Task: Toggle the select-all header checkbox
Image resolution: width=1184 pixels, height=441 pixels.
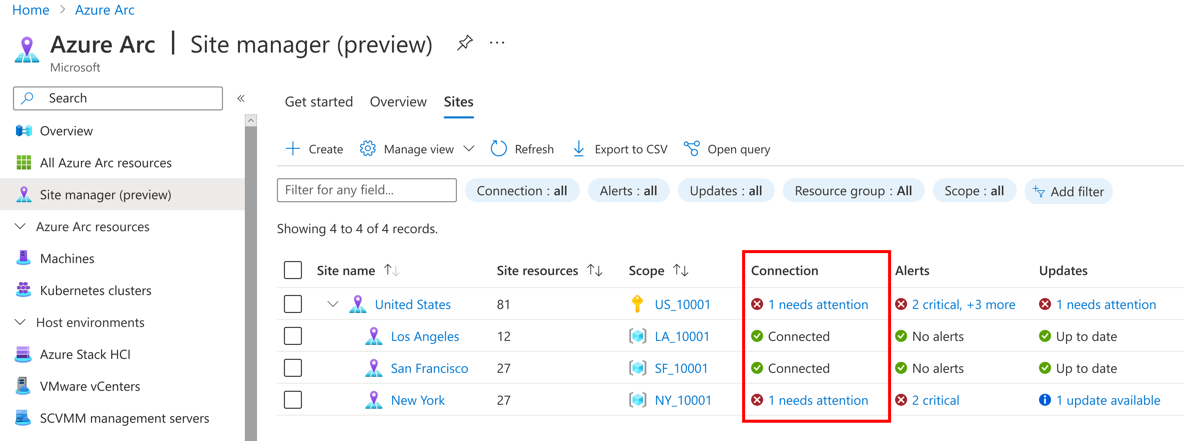Action: [x=293, y=270]
